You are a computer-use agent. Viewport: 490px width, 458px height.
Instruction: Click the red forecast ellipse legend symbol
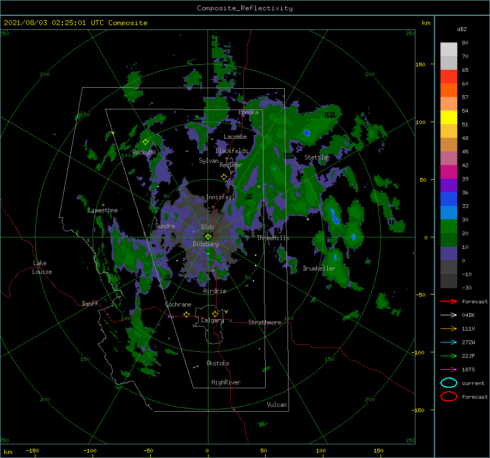pos(449,396)
